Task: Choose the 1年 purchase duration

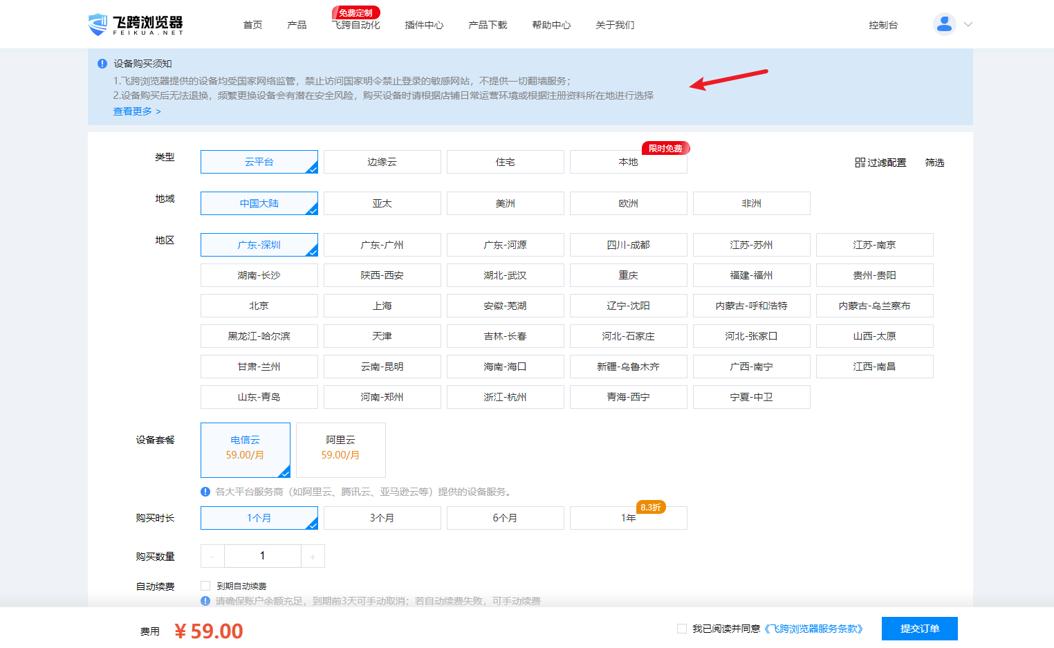Action: [628, 518]
